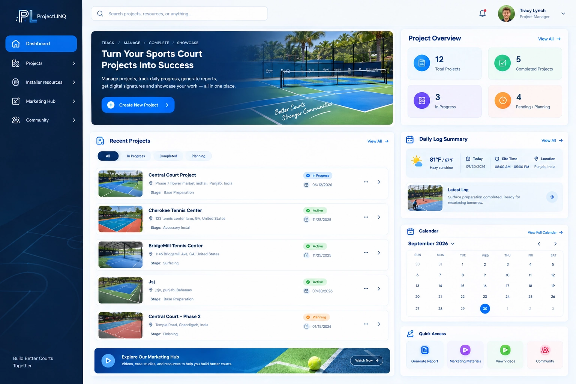Open the Central Court Project options menu (three dots)

point(366,182)
